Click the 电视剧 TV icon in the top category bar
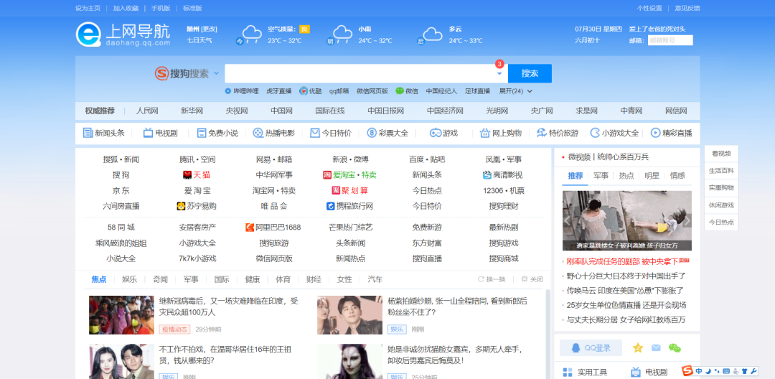Image resolution: width=775 pixels, height=379 pixels. click(148, 133)
